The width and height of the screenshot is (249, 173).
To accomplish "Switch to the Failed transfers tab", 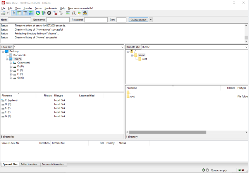I will (29, 164).
